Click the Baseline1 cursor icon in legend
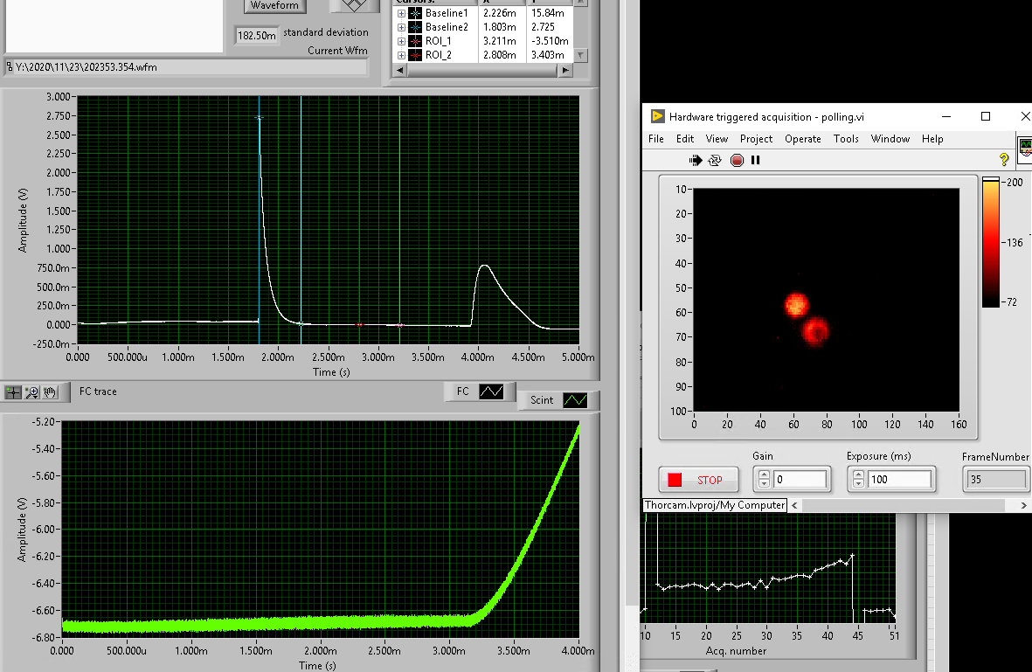 [415, 13]
